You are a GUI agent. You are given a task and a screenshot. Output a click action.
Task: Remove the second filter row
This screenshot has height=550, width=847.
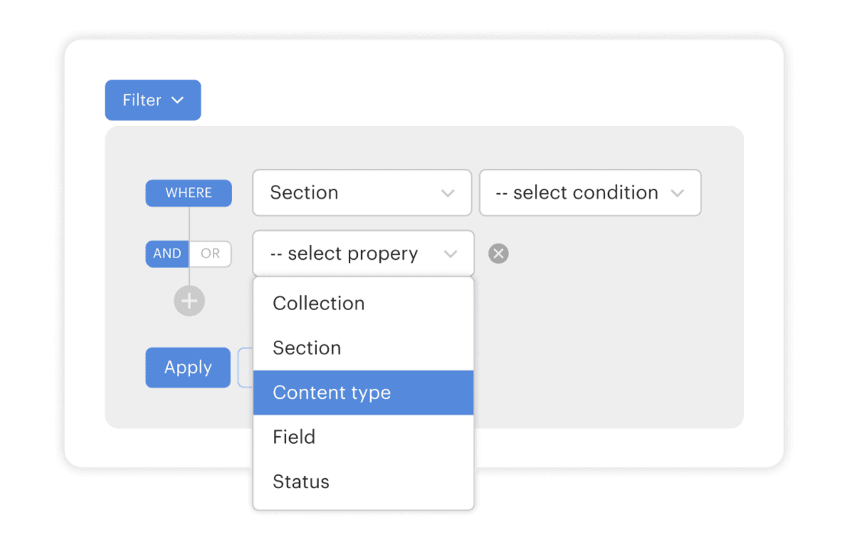(498, 254)
